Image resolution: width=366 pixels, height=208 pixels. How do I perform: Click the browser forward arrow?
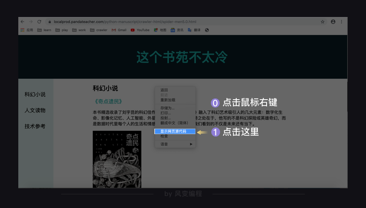click(x=31, y=22)
